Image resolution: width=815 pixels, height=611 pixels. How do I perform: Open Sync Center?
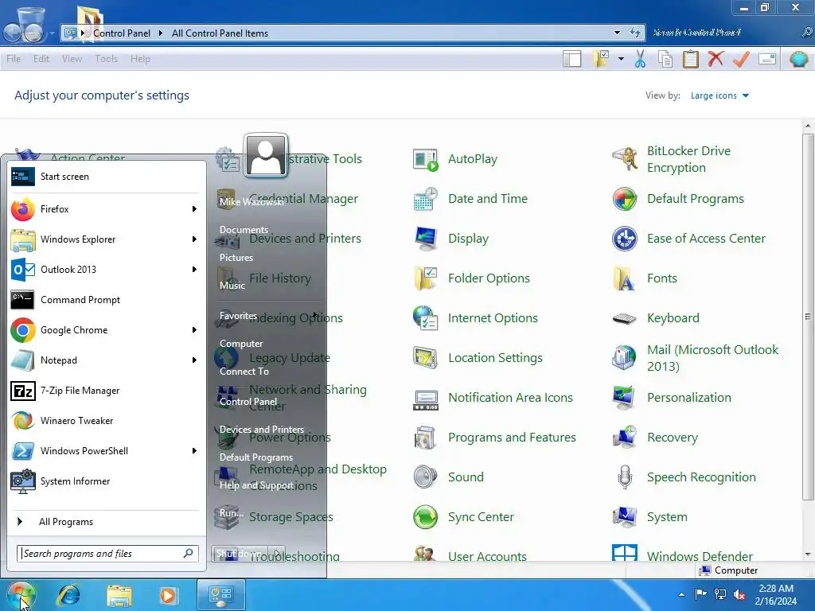click(x=464, y=517)
